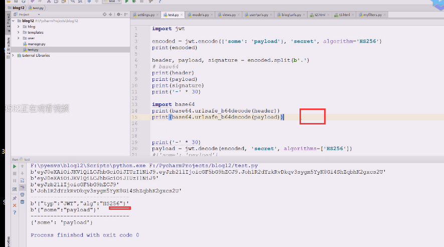Screen dimensions: 444x247
Task: Open help from the top toolbar
Action: 160,1
